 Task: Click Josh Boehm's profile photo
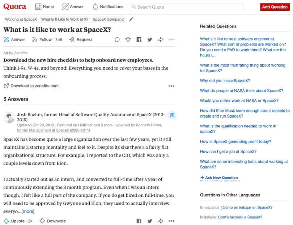9,118
